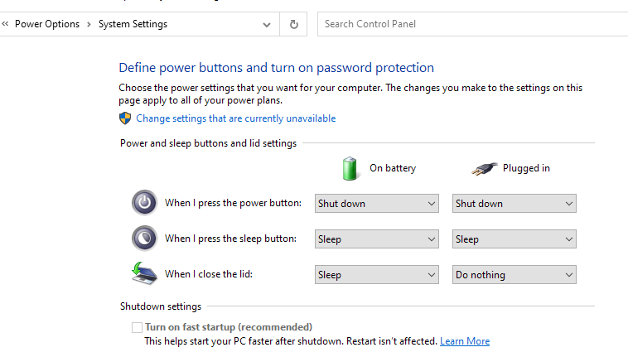This screenshot has height=352, width=628.
Task: Click the laptop lid close icon
Action: click(144, 273)
